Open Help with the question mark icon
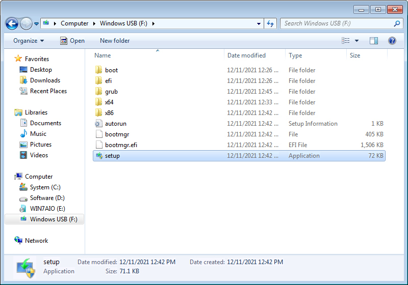 (392, 41)
